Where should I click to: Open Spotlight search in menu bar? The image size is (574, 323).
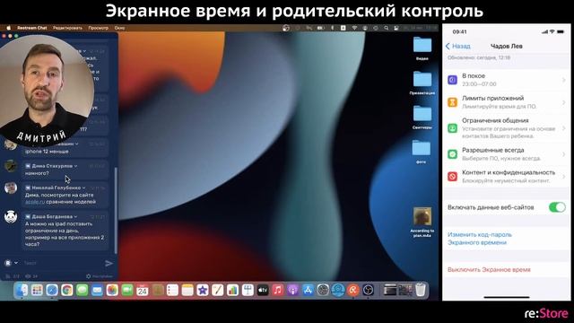386,28
